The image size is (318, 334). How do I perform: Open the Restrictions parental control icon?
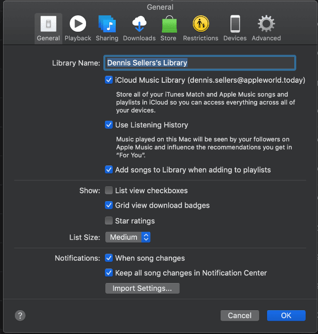(x=200, y=24)
